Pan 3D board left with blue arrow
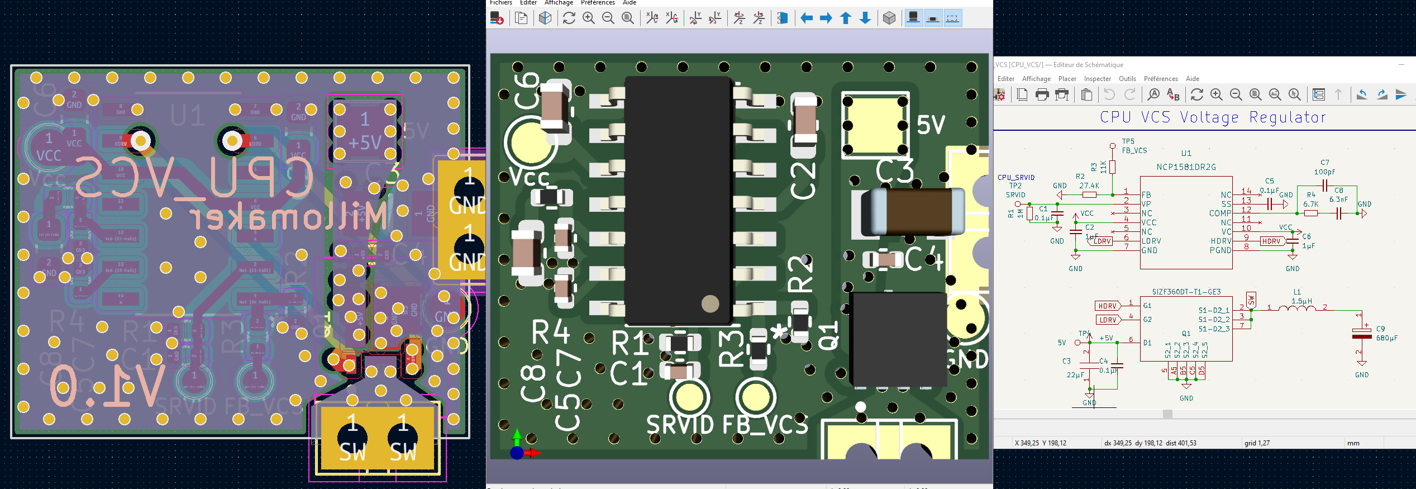1416x489 pixels. click(807, 18)
